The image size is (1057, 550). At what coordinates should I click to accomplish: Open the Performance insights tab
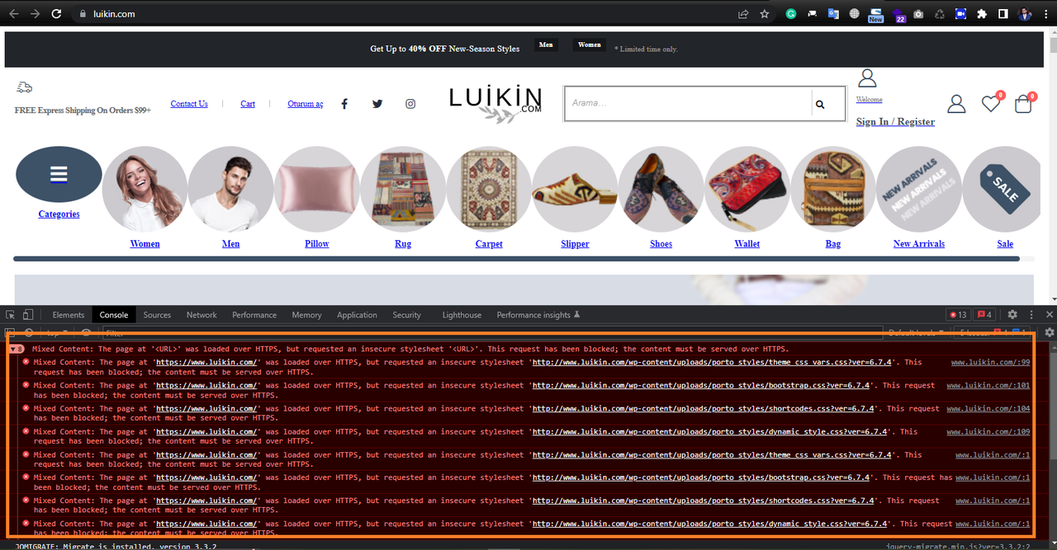click(538, 315)
